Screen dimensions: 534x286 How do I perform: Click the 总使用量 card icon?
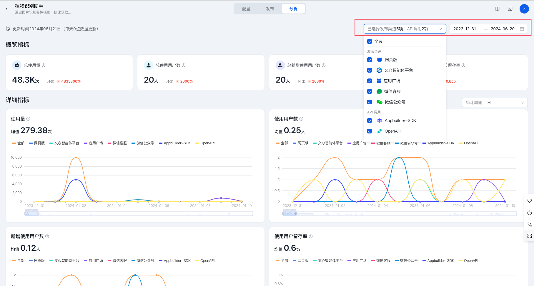click(17, 65)
